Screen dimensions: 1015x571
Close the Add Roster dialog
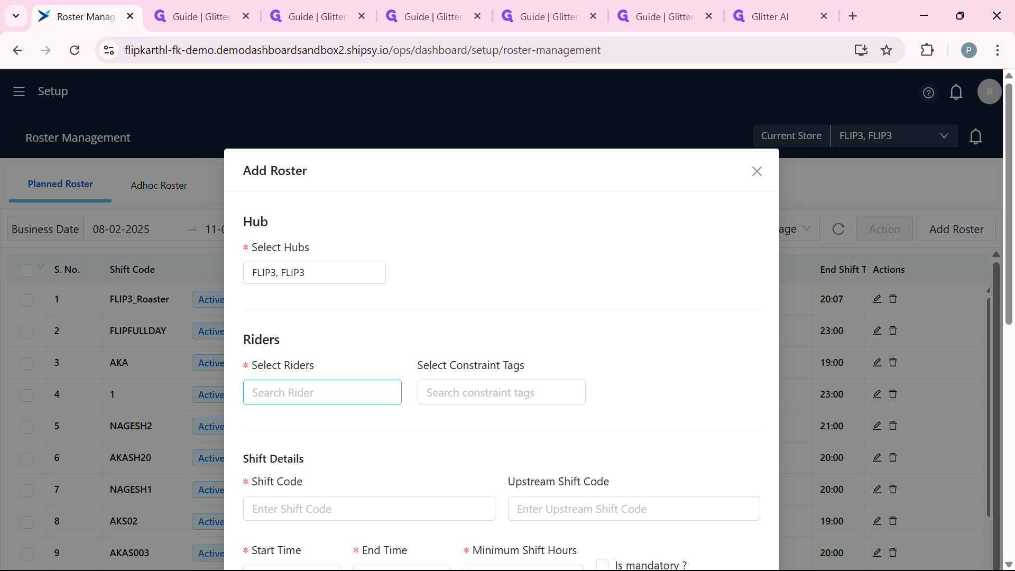(x=756, y=171)
